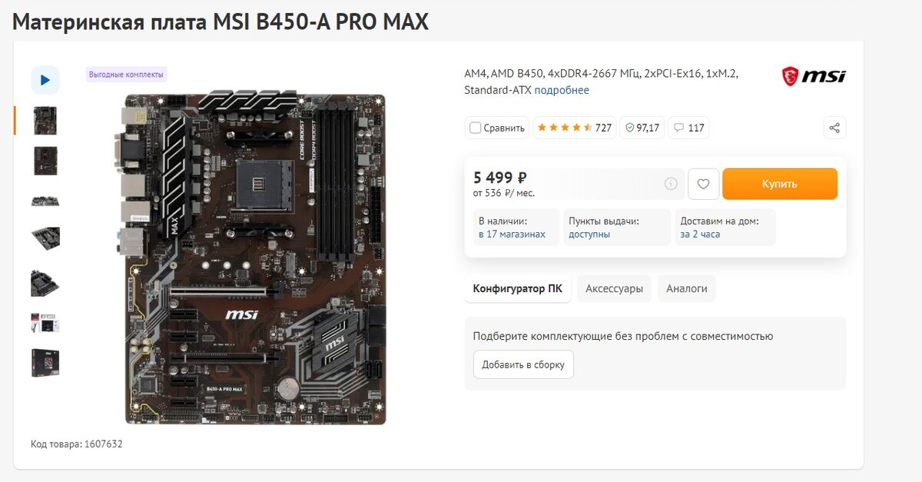Open the 117 comments icon
This screenshot has height=482, width=922.
coord(688,128)
